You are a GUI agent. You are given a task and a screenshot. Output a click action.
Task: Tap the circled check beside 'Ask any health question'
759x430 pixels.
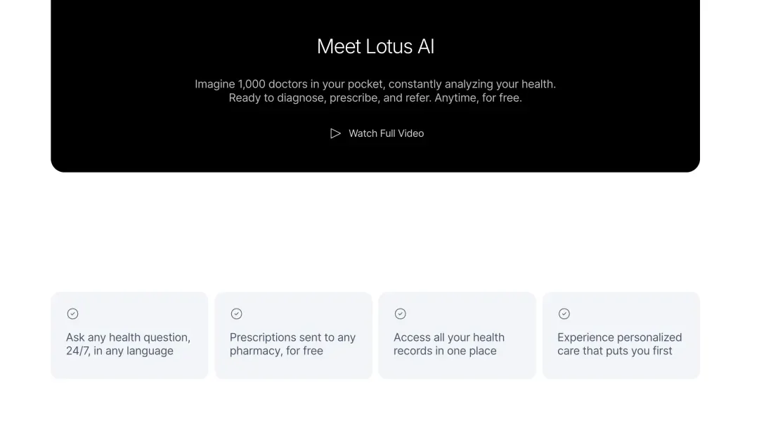[x=72, y=314]
